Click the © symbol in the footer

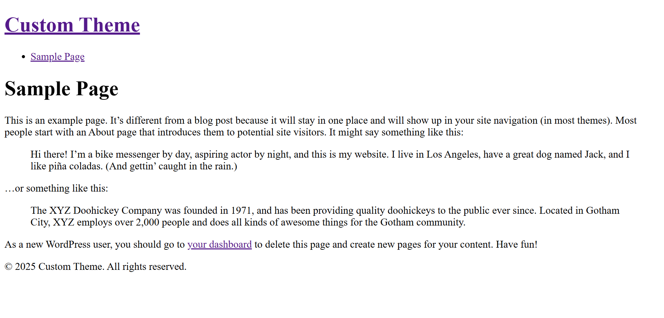coord(9,267)
